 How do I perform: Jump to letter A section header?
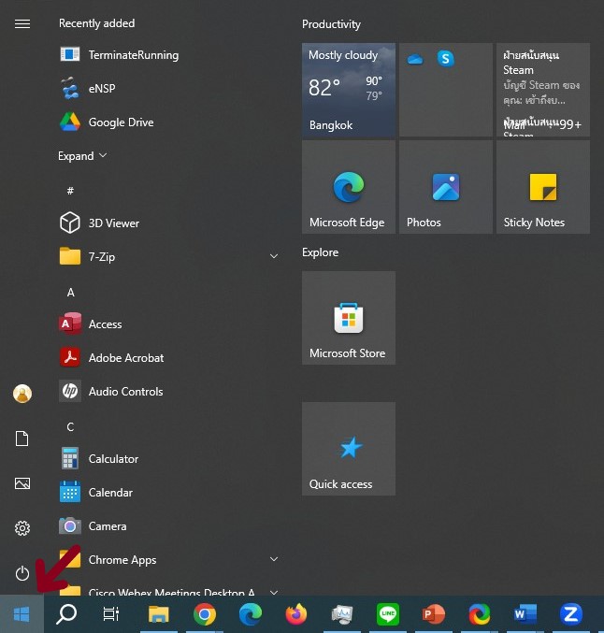pos(70,293)
